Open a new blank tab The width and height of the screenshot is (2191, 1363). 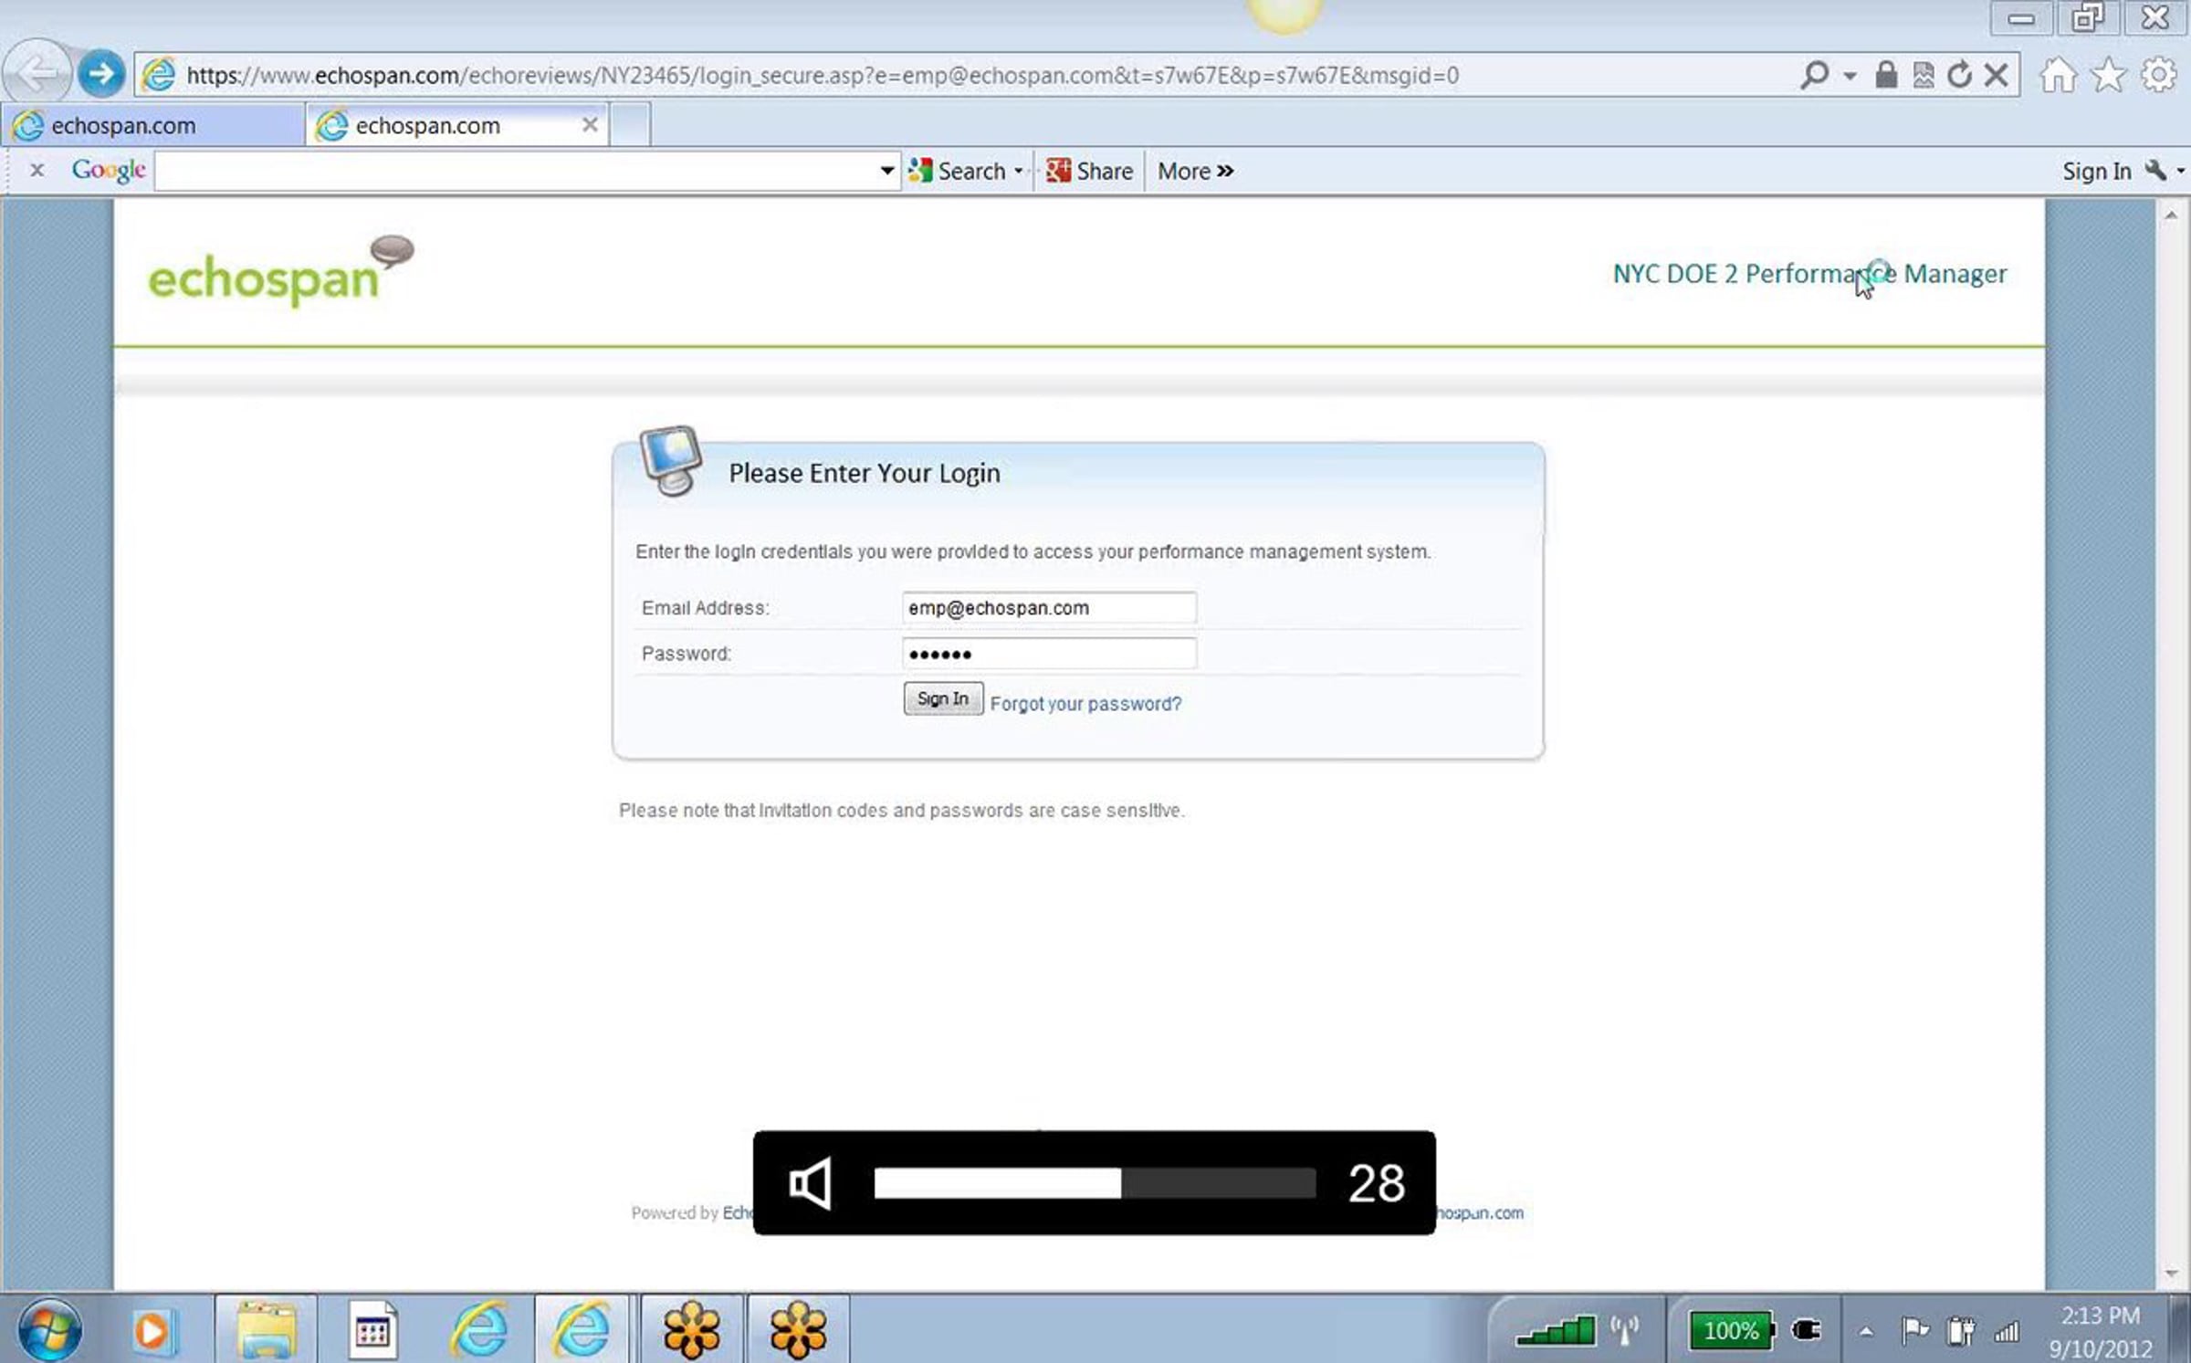tap(630, 125)
